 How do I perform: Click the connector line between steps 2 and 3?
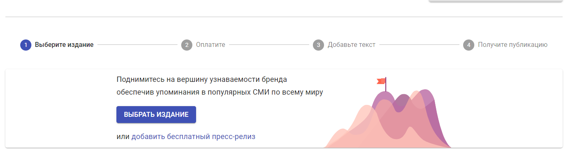[x=269, y=45]
